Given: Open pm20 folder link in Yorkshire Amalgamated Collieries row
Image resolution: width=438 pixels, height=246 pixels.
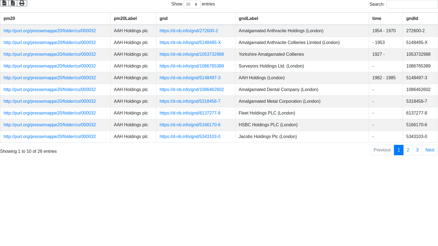Looking at the screenshot, I should pyautogui.click(x=50, y=54).
